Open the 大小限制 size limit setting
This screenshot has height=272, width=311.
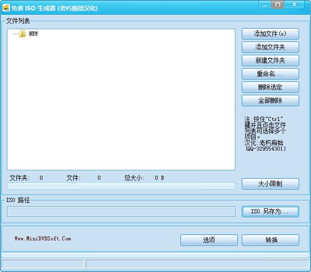[270, 184]
